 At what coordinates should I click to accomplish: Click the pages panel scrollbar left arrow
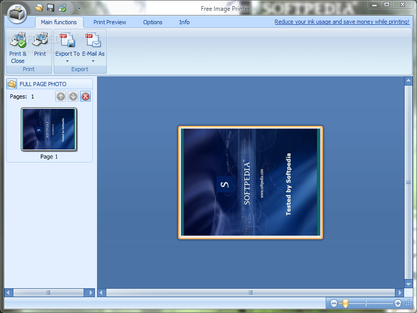click(8, 293)
